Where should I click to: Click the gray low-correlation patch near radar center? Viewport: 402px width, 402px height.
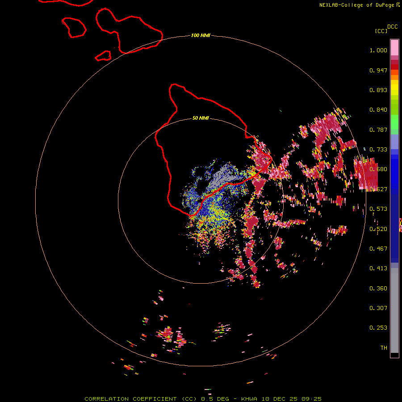coord(222,177)
